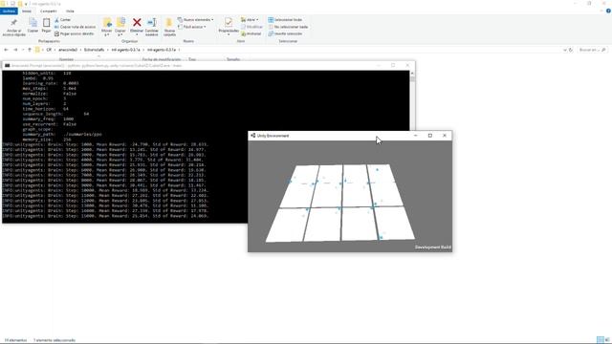Click Modificar in the Abrir group
Screen dimensions: 612x344
tap(251, 27)
